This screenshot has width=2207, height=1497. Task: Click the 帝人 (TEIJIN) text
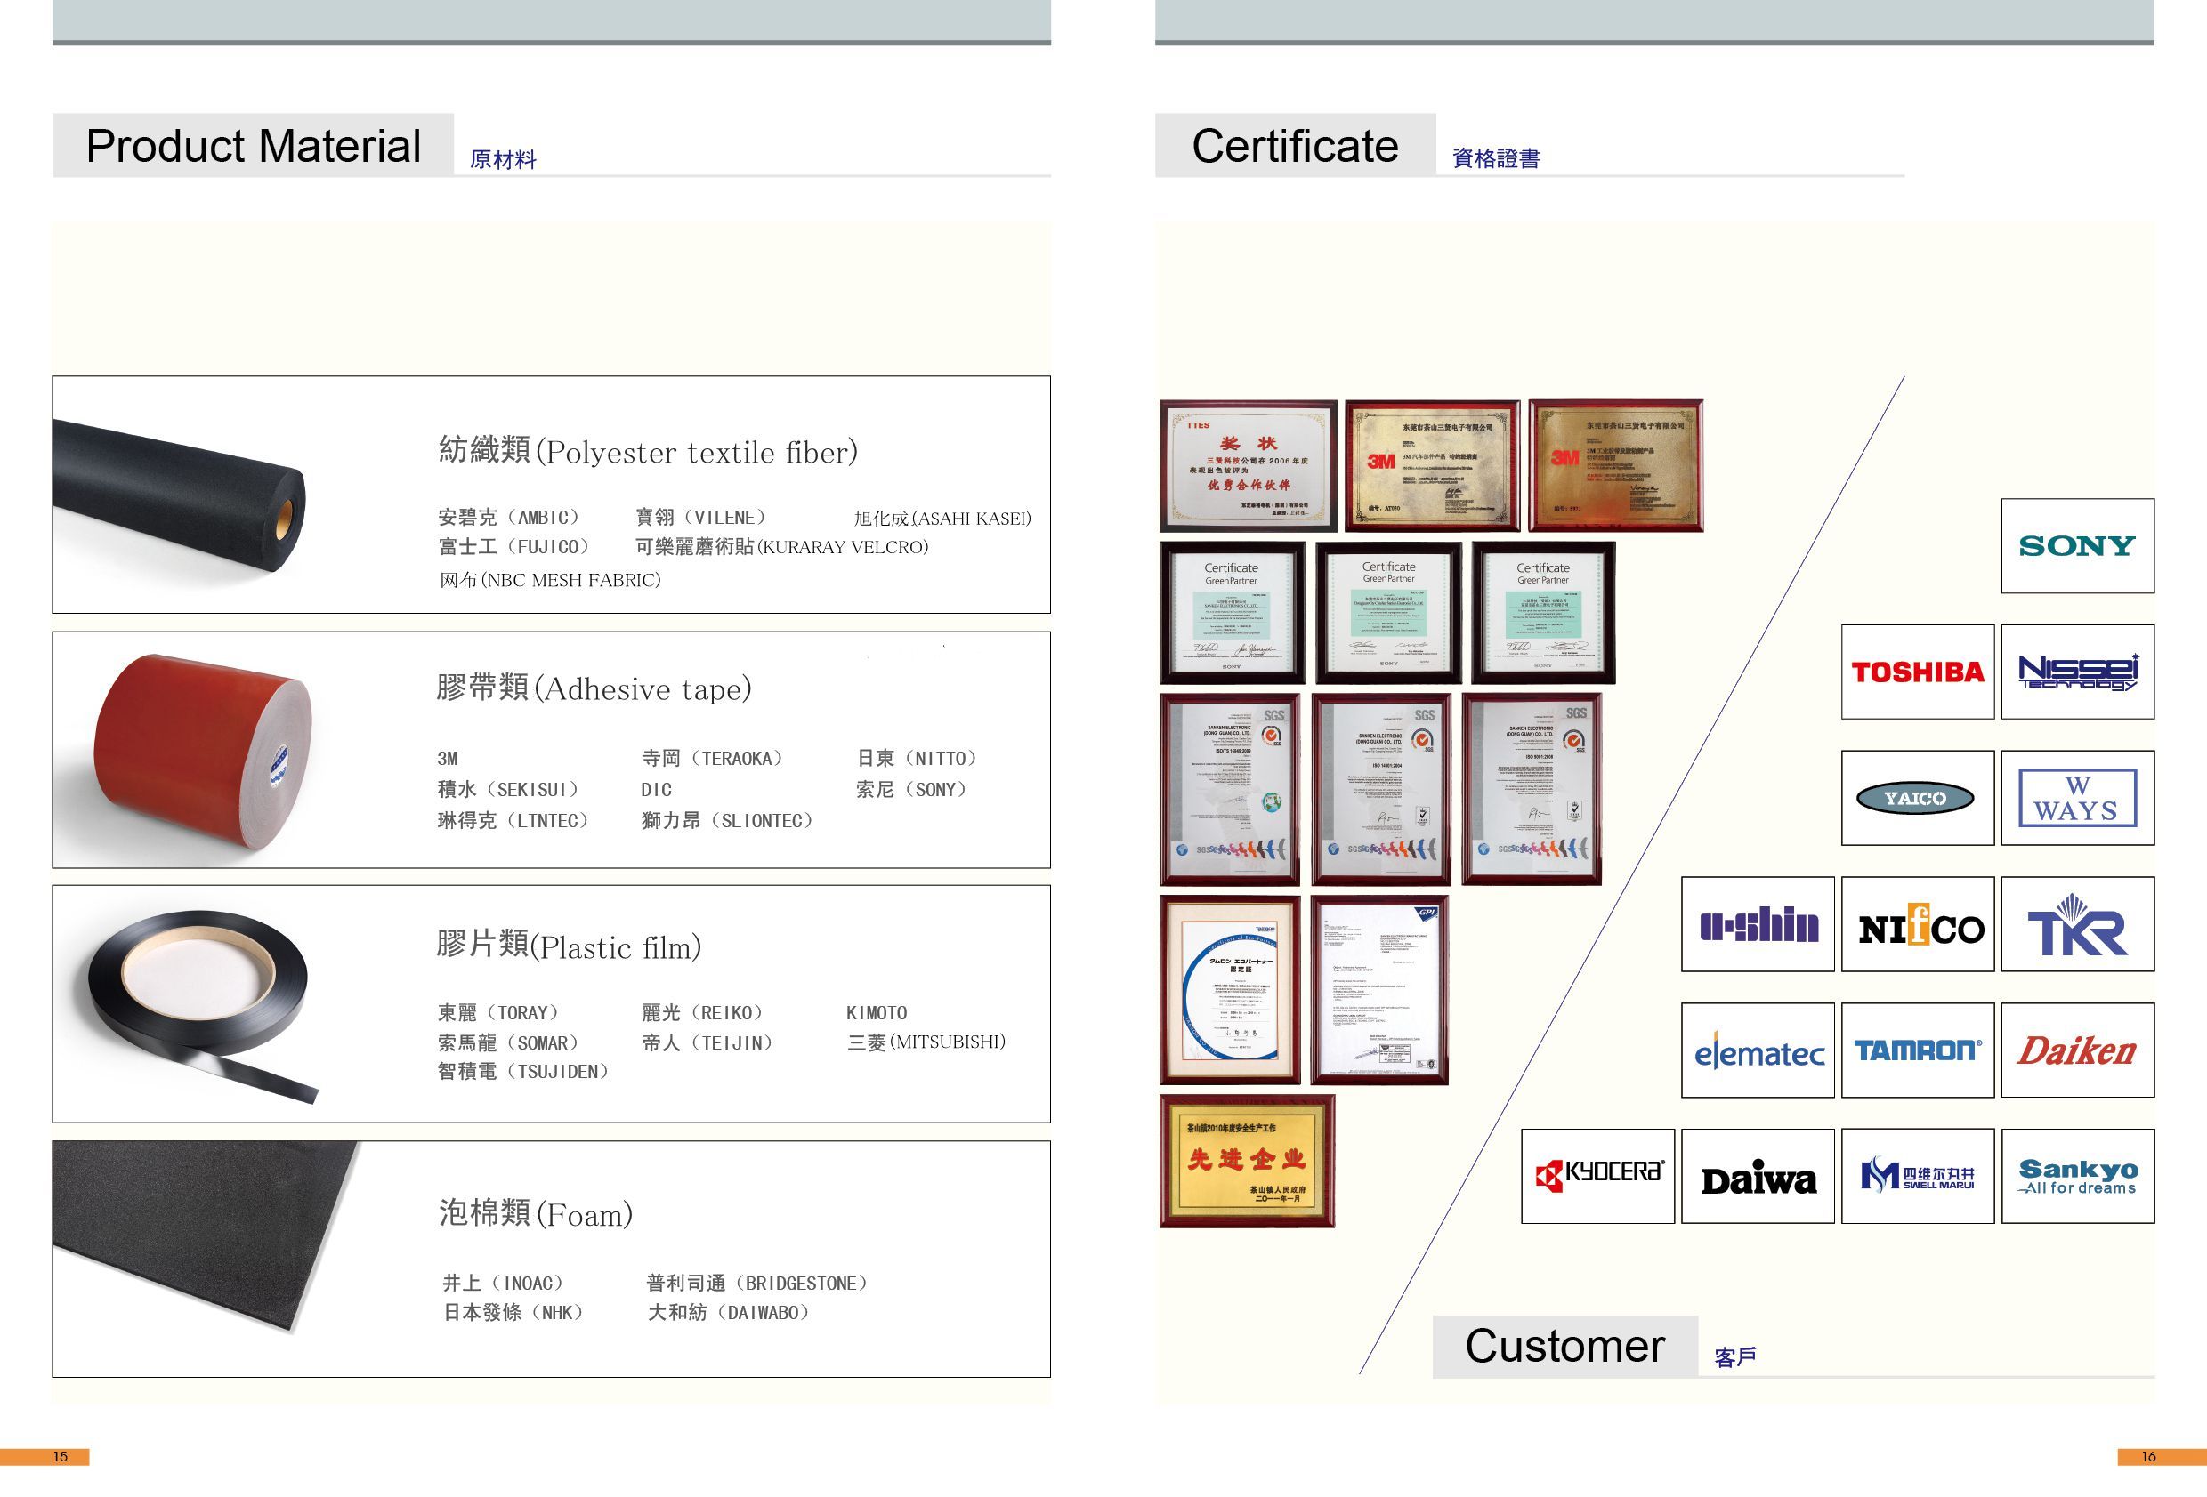point(707,1043)
